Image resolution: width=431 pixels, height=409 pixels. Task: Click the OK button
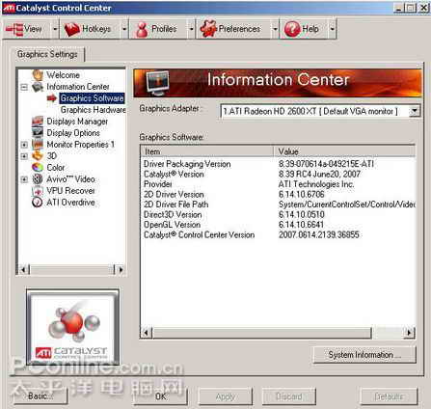tap(160, 396)
